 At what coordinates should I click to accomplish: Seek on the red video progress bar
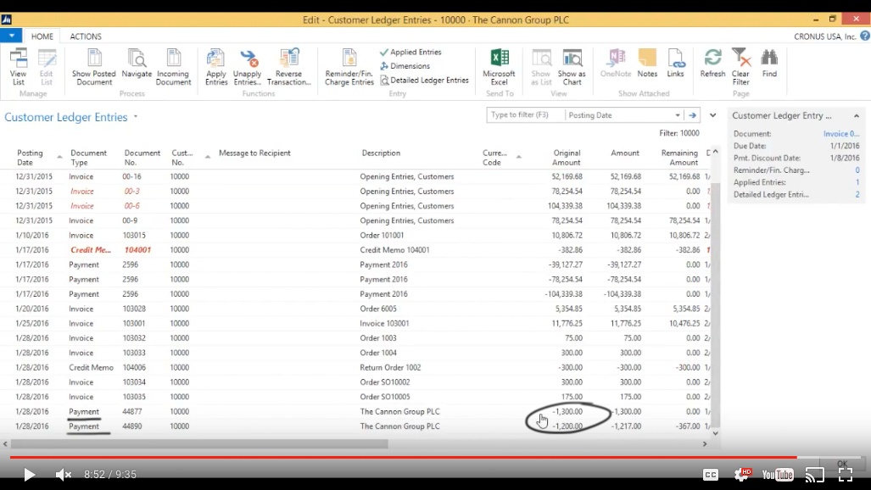[403, 457]
